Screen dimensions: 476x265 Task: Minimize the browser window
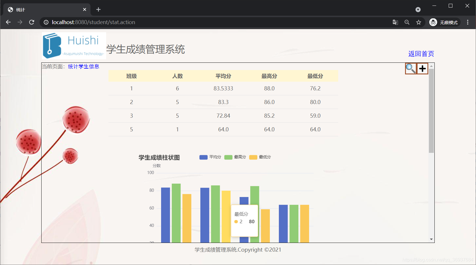pyautogui.click(x=434, y=6)
